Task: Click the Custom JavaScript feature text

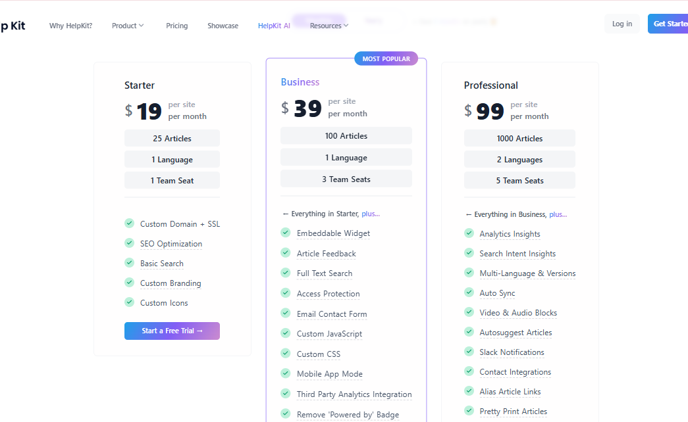Action: click(330, 334)
